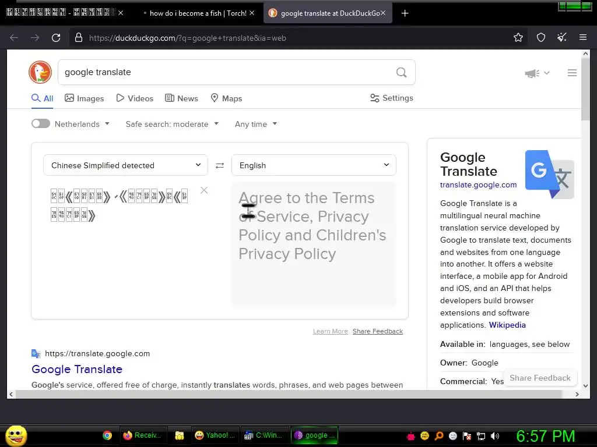Click the vertical scrollbar down arrow
597x447 pixels.
585,385
